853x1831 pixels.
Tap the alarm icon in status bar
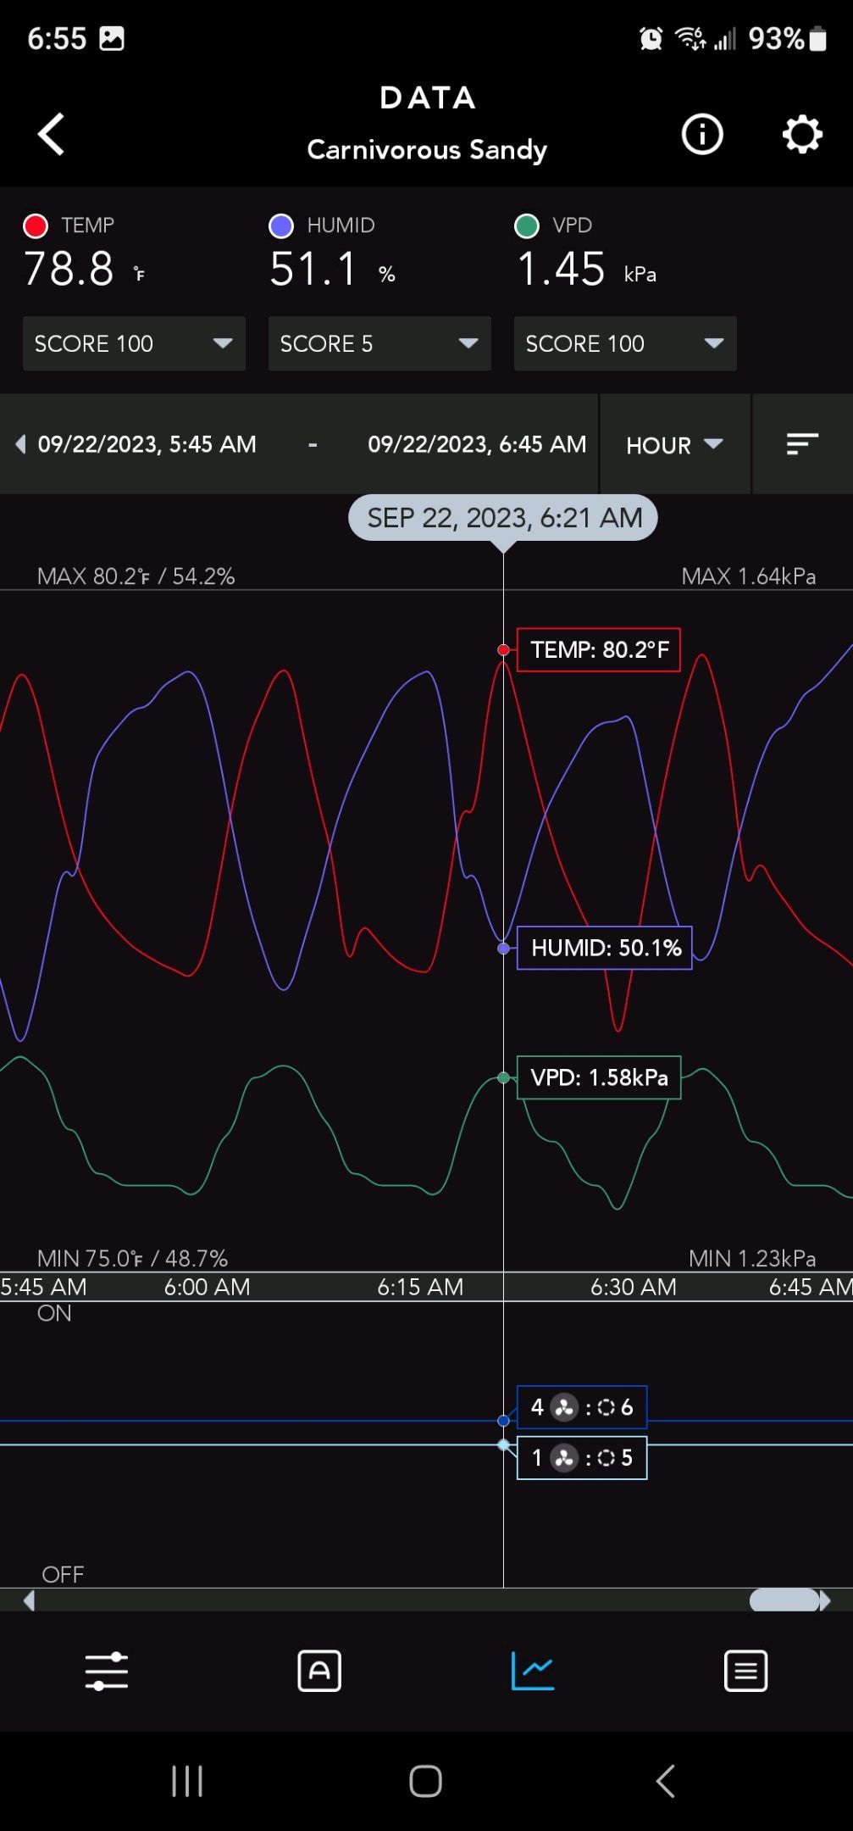coord(651,38)
